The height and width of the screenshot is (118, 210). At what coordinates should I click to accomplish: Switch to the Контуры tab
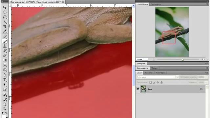coord(160,73)
